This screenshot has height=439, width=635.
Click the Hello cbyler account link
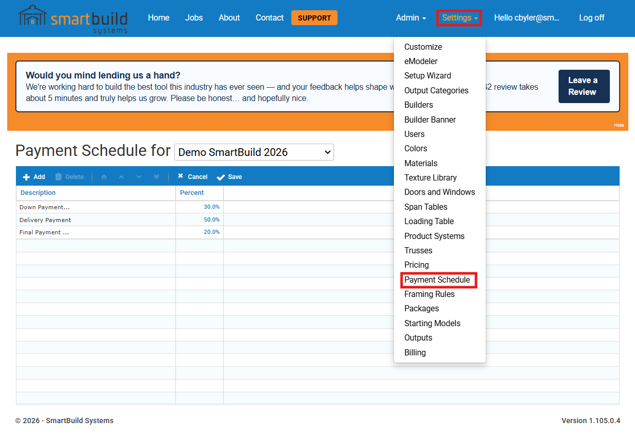[527, 18]
